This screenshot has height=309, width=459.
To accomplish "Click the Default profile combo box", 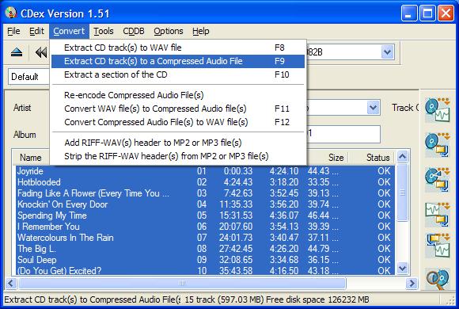I will (x=28, y=77).
